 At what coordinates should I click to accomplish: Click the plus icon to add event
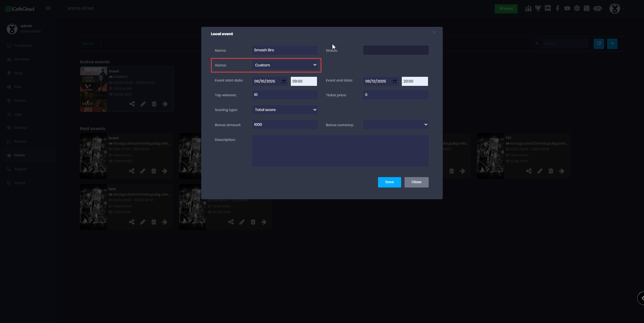click(x=612, y=44)
